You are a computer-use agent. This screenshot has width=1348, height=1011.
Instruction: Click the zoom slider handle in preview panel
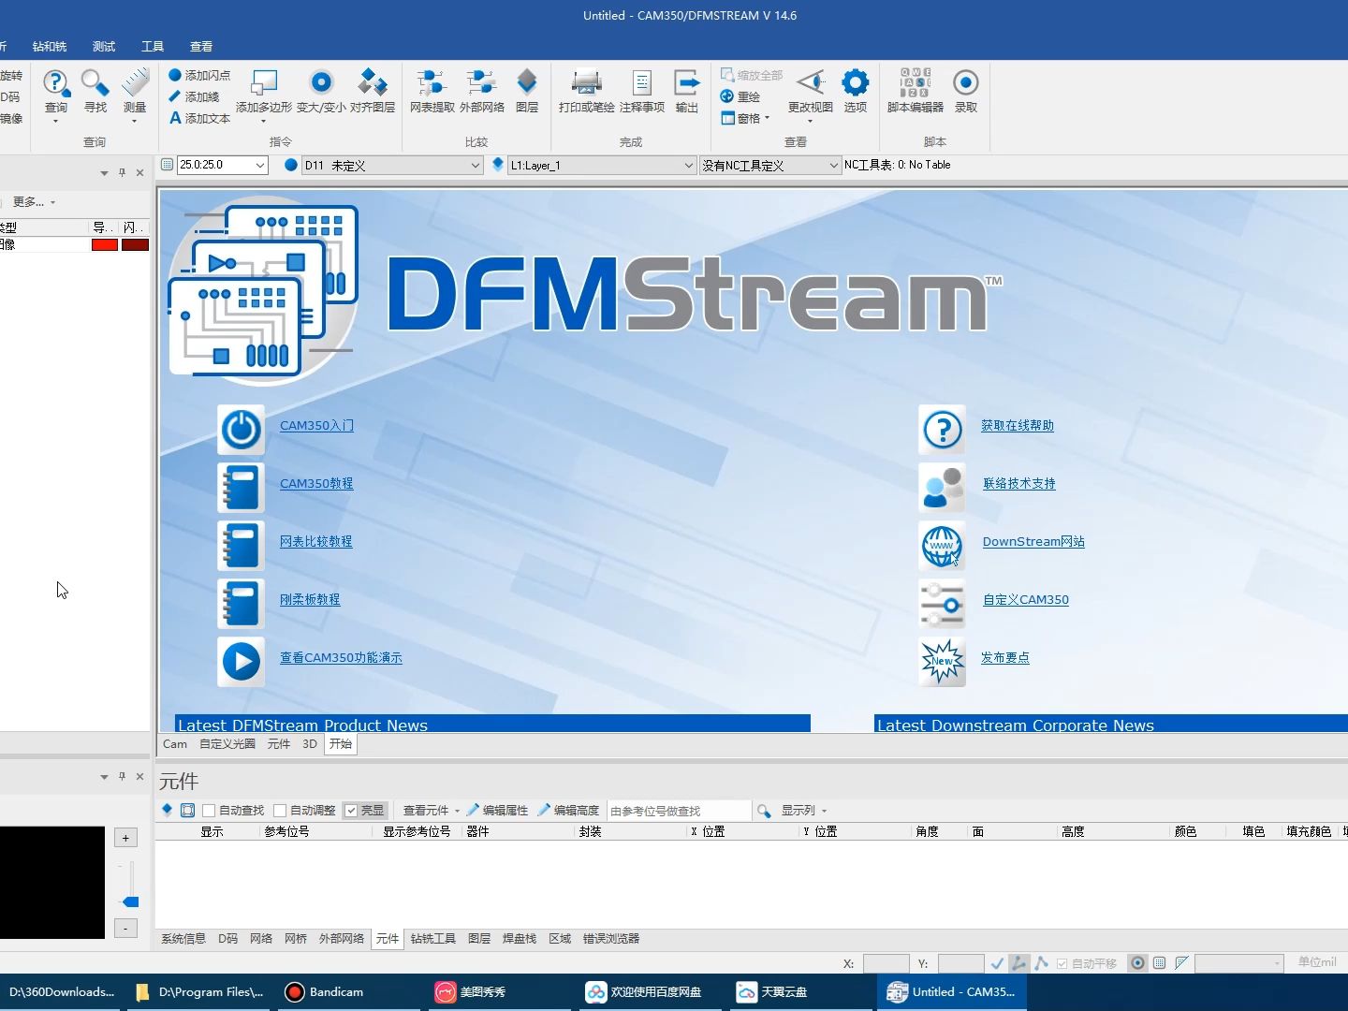click(x=131, y=902)
